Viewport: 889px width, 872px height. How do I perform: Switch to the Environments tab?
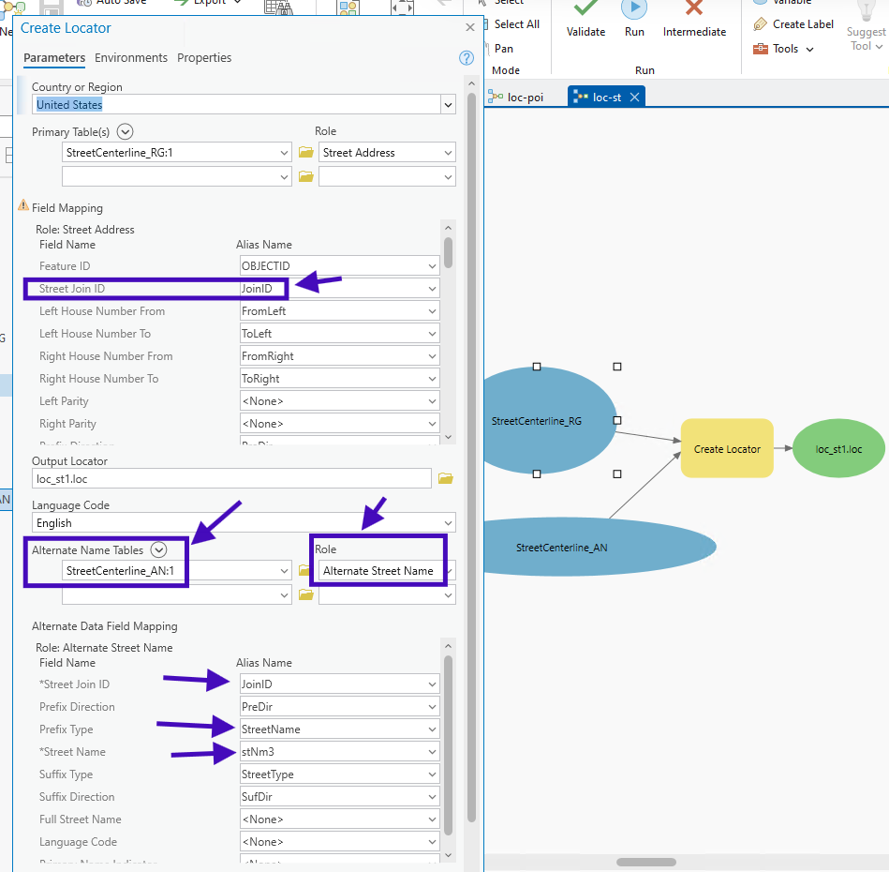(x=131, y=58)
